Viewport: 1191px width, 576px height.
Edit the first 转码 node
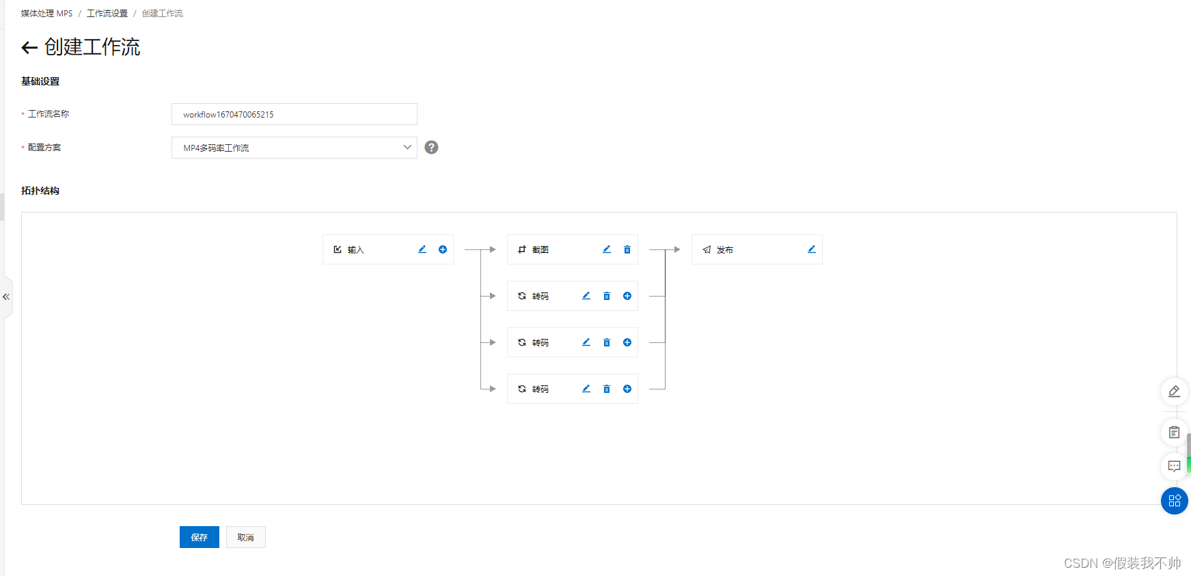586,296
